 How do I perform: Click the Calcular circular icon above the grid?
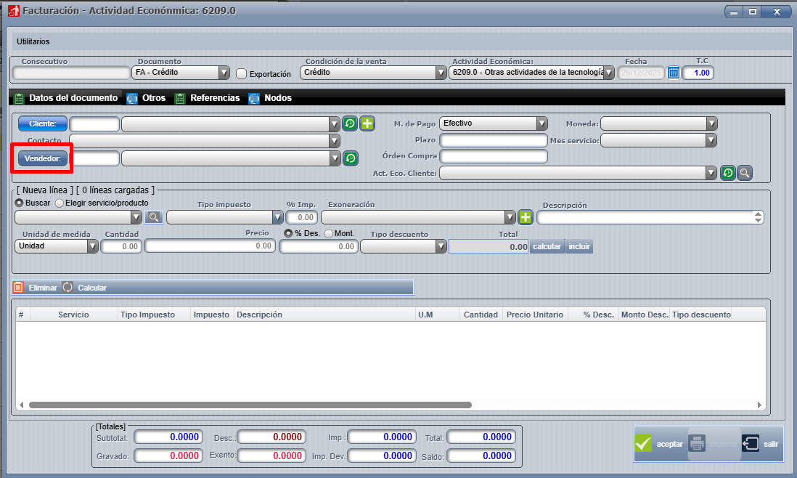tap(66, 287)
